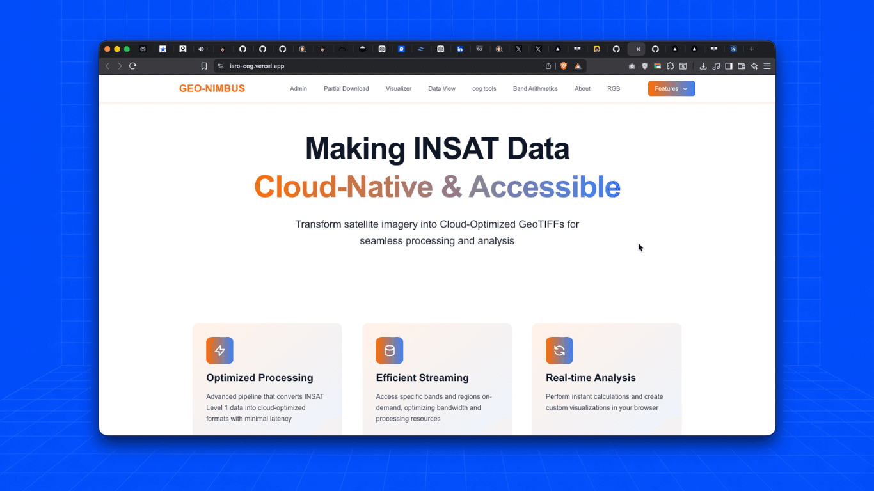Image resolution: width=874 pixels, height=491 pixels.
Task: Click the Partial Download link
Action: click(x=346, y=89)
